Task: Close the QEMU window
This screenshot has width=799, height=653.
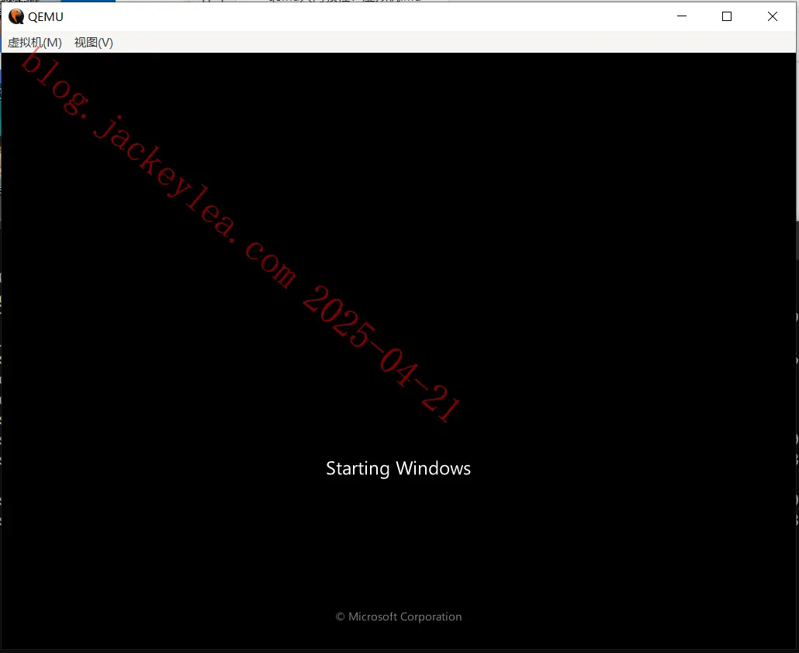Action: click(x=773, y=16)
